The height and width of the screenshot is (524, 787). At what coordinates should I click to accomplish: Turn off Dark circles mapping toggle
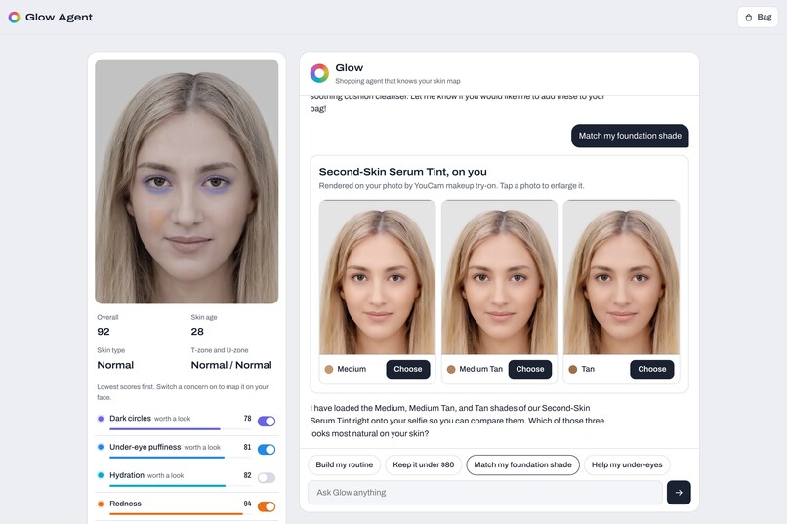point(267,422)
